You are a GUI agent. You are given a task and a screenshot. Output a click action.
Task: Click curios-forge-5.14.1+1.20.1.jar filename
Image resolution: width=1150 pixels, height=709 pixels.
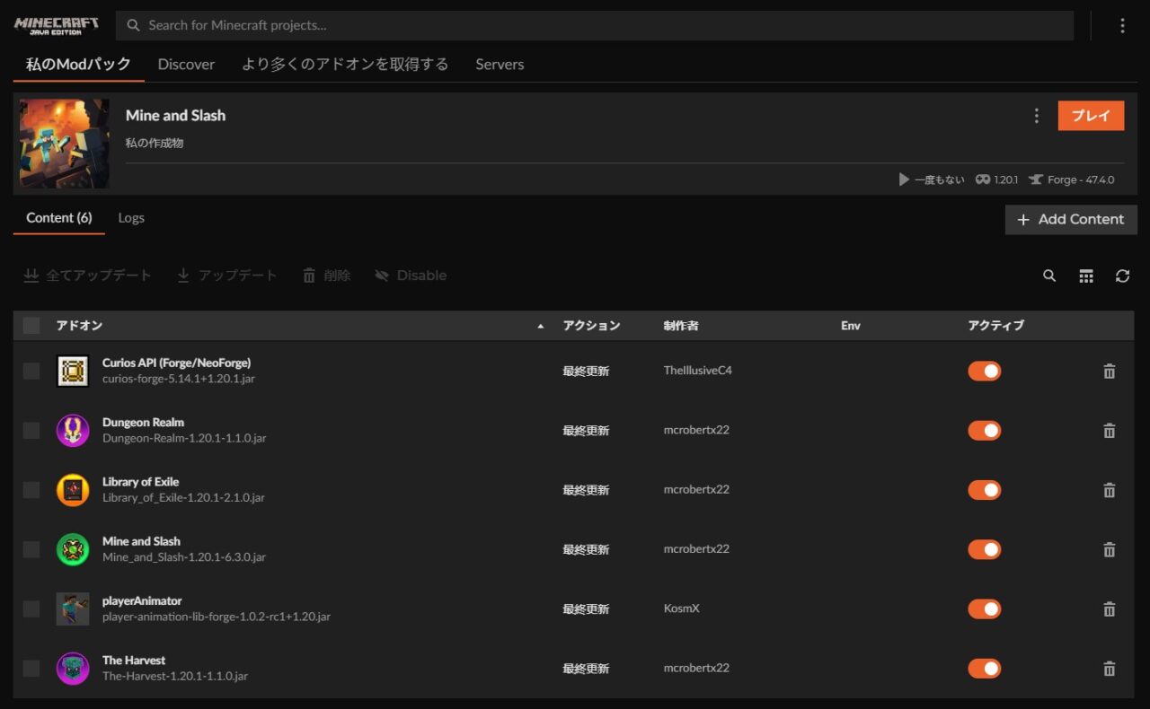coord(178,379)
